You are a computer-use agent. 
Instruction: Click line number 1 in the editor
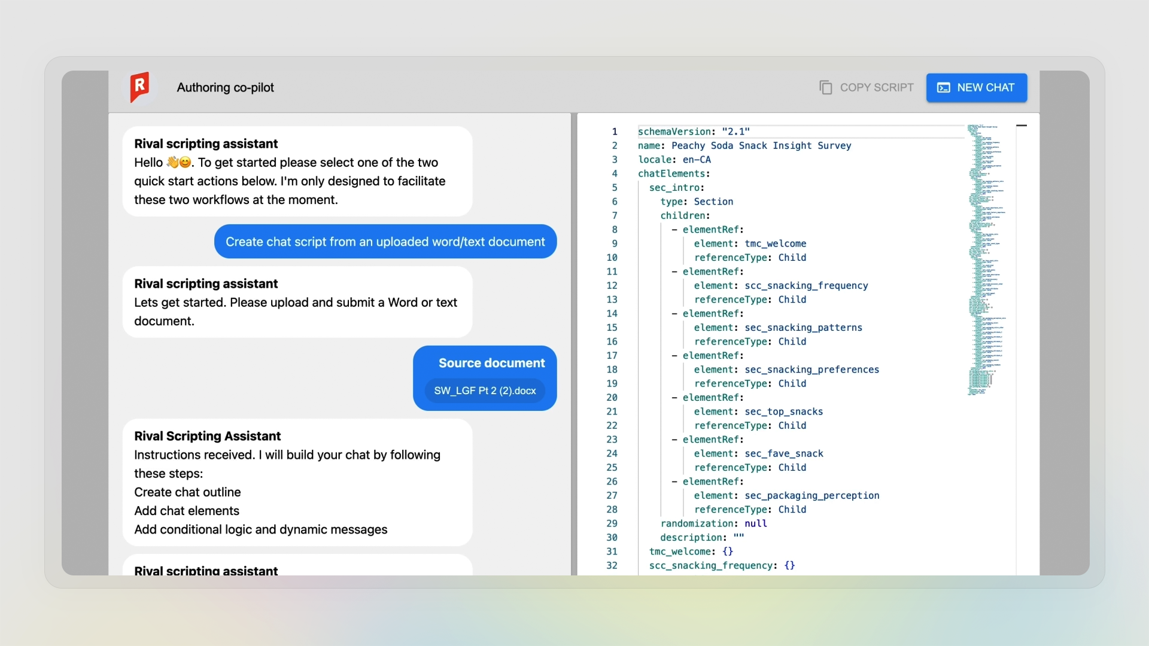pos(615,132)
